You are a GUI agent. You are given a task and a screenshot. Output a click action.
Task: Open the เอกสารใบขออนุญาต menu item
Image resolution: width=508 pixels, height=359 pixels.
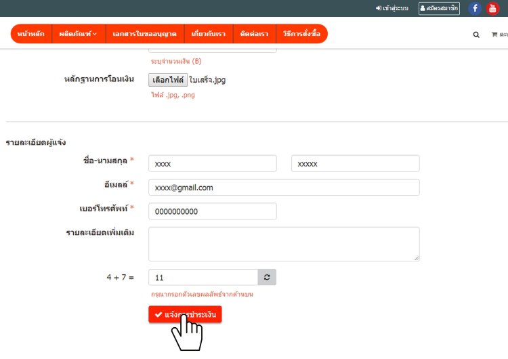coord(145,34)
